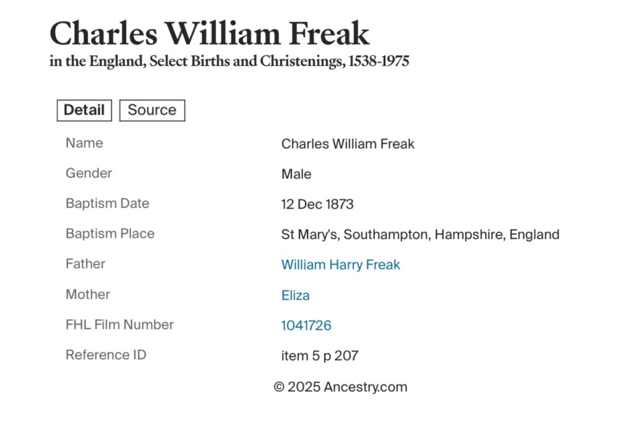The width and height of the screenshot is (639, 431).
Task: Click the Charles William Freak page heading
Action: point(210,34)
